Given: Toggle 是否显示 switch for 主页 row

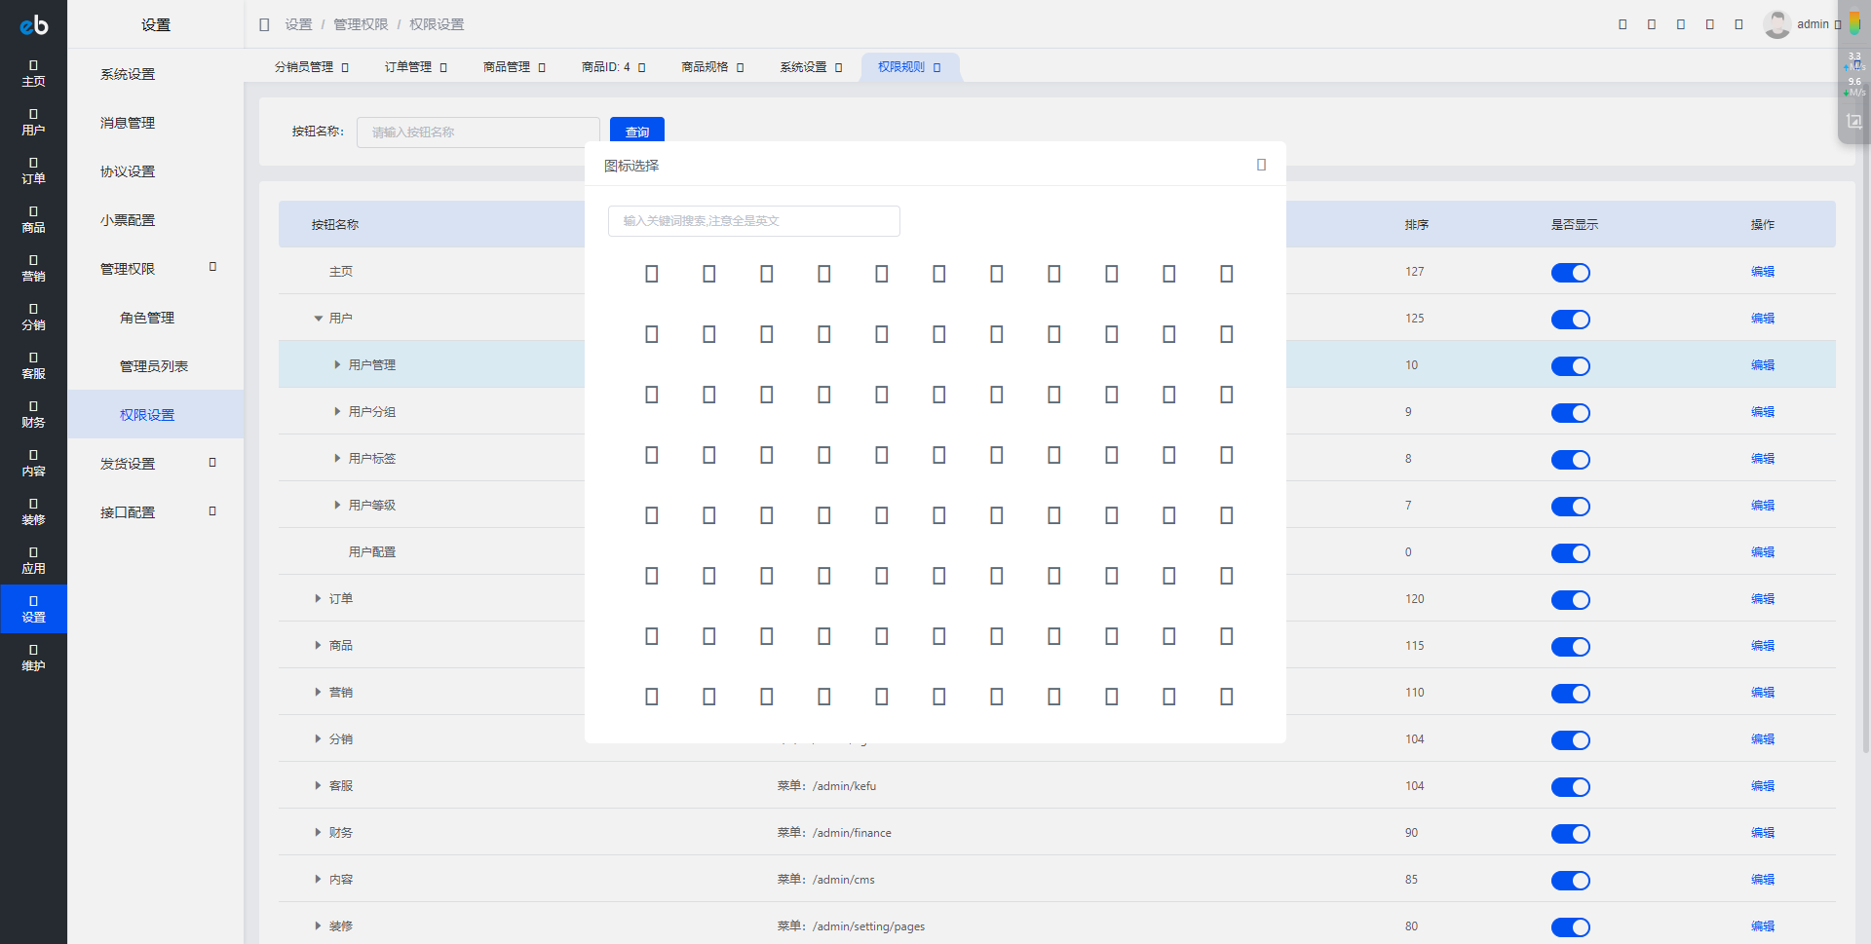Looking at the screenshot, I should click(x=1570, y=273).
